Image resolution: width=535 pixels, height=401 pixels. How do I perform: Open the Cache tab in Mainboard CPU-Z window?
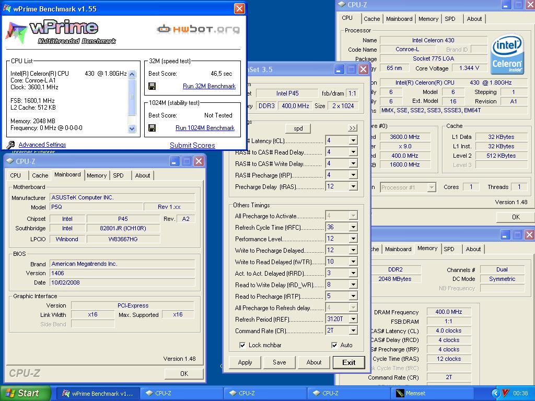coord(40,175)
